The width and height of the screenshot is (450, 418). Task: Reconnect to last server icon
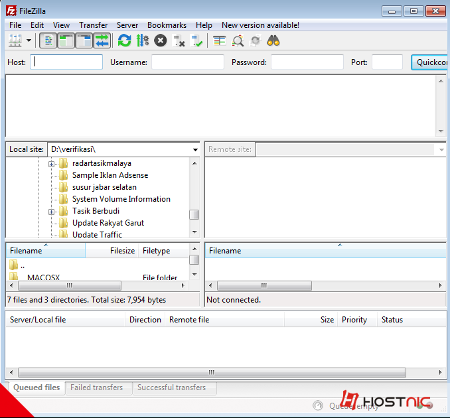pyautogui.click(x=197, y=40)
